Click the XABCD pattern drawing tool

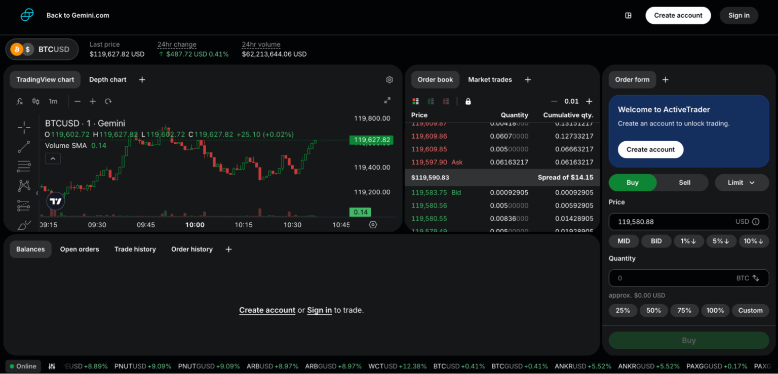pyautogui.click(x=24, y=185)
